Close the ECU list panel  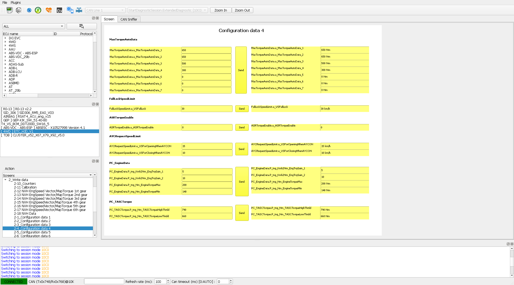pyautogui.click(x=97, y=18)
